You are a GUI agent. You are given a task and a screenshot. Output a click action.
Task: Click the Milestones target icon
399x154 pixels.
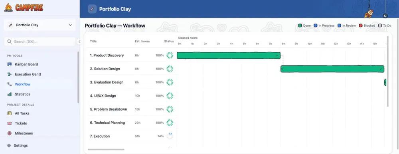(10, 133)
